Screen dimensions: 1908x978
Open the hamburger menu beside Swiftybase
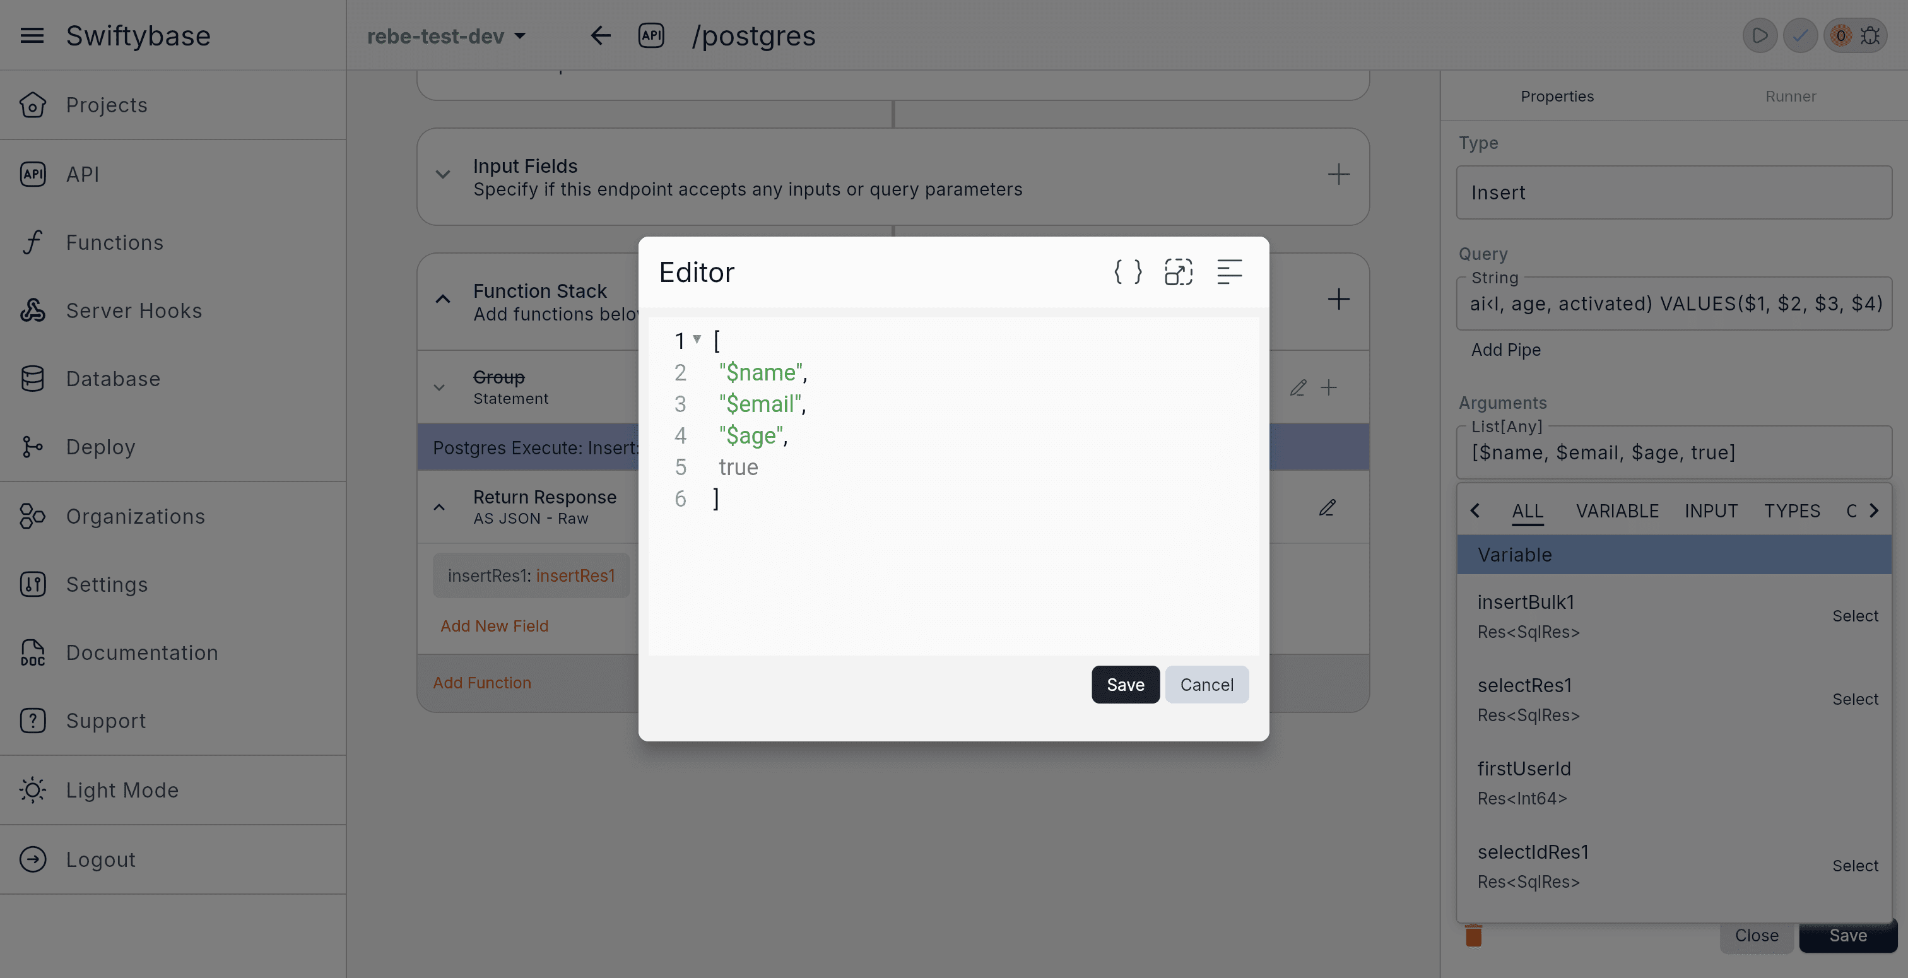[x=32, y=35]
